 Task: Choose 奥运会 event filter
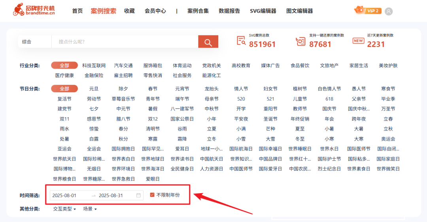point(388,139)
